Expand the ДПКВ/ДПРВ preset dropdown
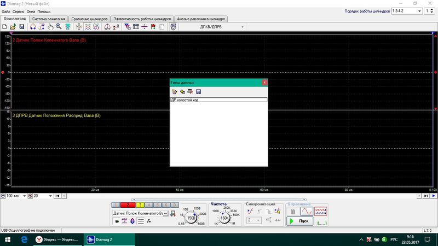 (242, 27)
